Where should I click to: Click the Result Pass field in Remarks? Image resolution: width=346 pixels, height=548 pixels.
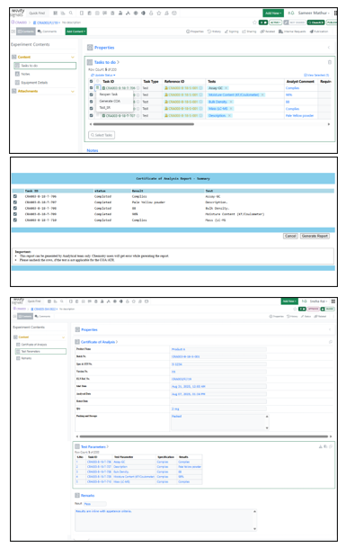click(x=95, y=504)
